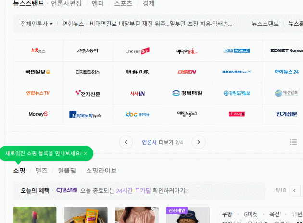Open the 시사IN publisher logo

pos(138,93)
